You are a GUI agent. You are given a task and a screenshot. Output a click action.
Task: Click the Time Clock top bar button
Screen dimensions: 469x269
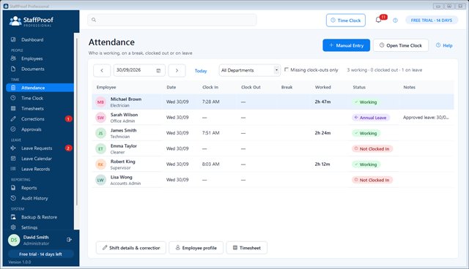345,20
